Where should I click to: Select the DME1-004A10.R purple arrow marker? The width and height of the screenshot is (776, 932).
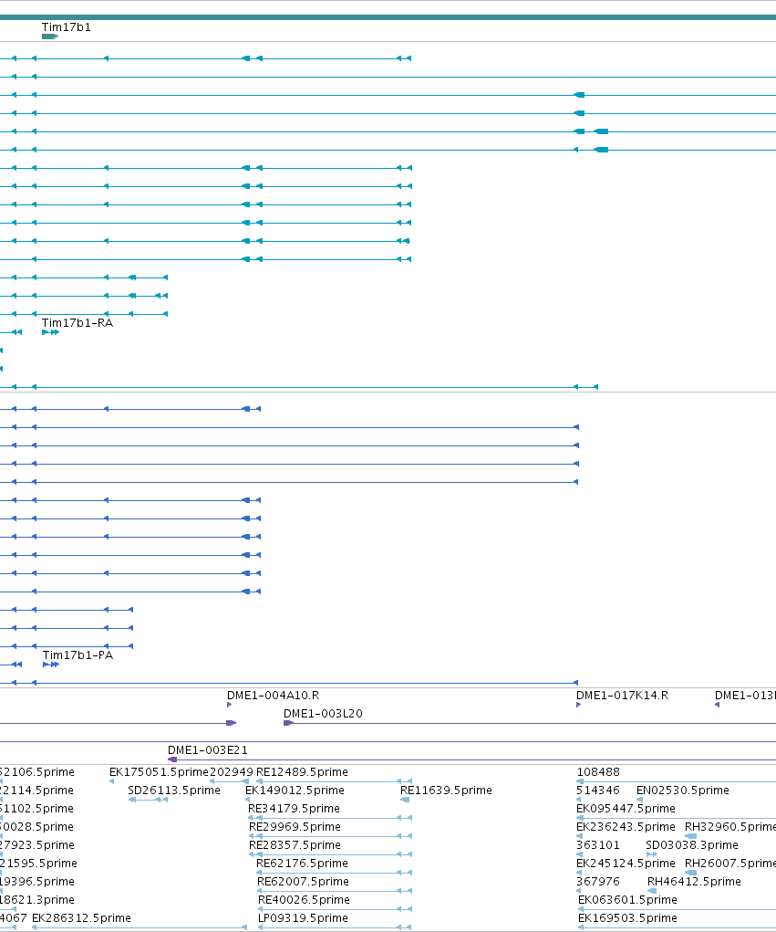[229, 705]
